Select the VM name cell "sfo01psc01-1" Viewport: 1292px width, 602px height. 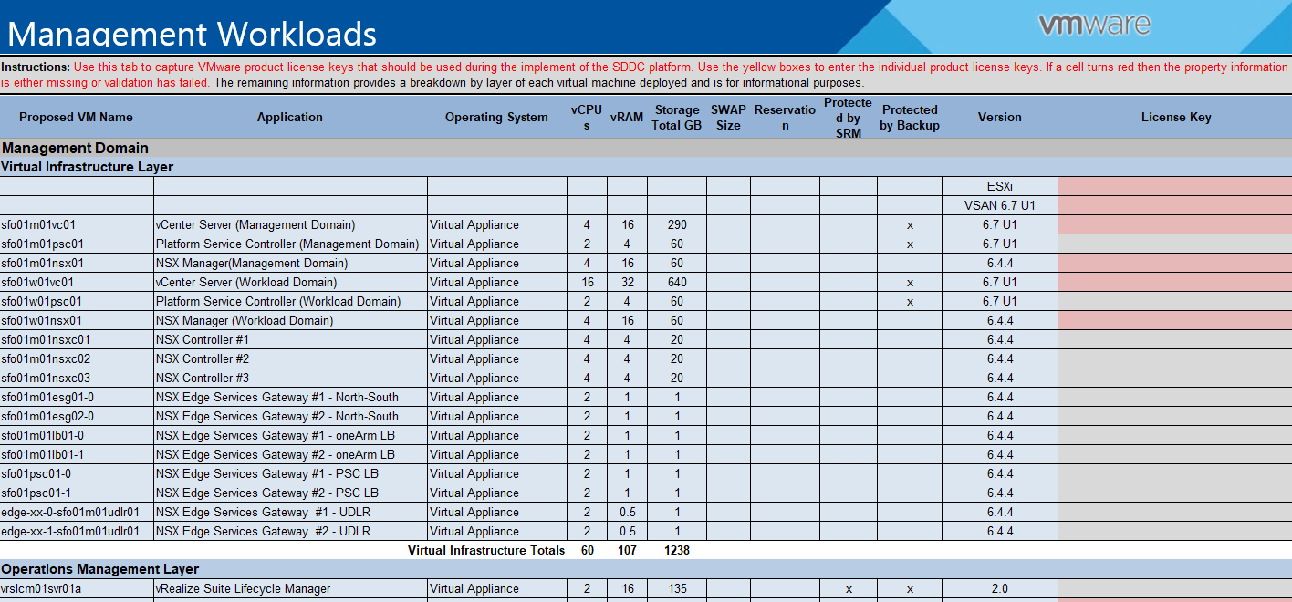(x=77, y=493)
